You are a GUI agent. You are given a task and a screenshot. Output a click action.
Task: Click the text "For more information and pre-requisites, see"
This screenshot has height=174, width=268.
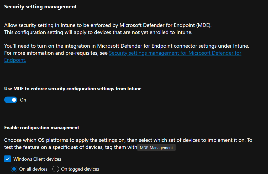pos(56,53)
